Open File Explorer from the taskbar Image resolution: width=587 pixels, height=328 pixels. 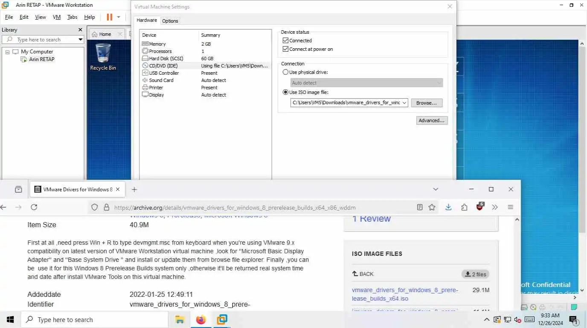pyautogui.click(x=180, y=319)
